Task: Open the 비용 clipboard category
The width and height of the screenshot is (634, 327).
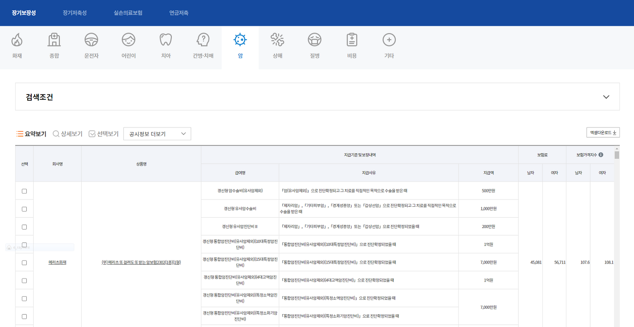Action: click(x=352, y=47)
